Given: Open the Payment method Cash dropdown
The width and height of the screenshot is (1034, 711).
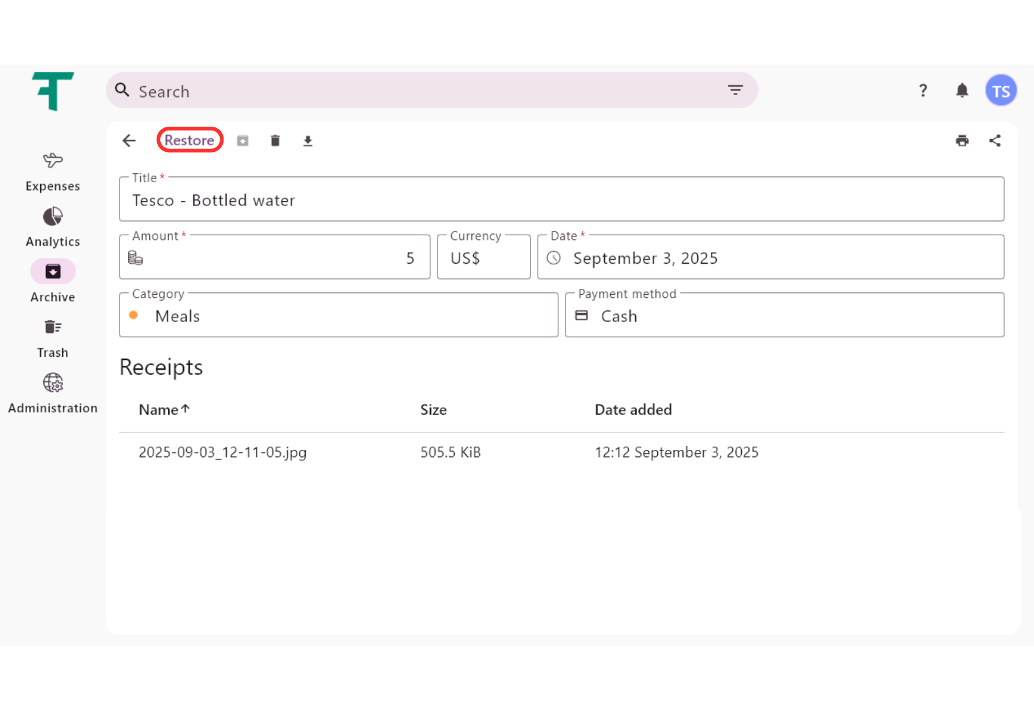Looking at the screenshot, I should point(784,316).
